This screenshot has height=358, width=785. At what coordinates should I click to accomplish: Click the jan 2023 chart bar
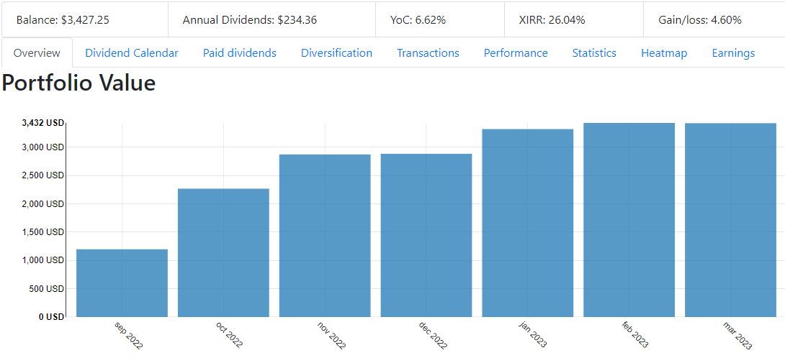[528, 223]
